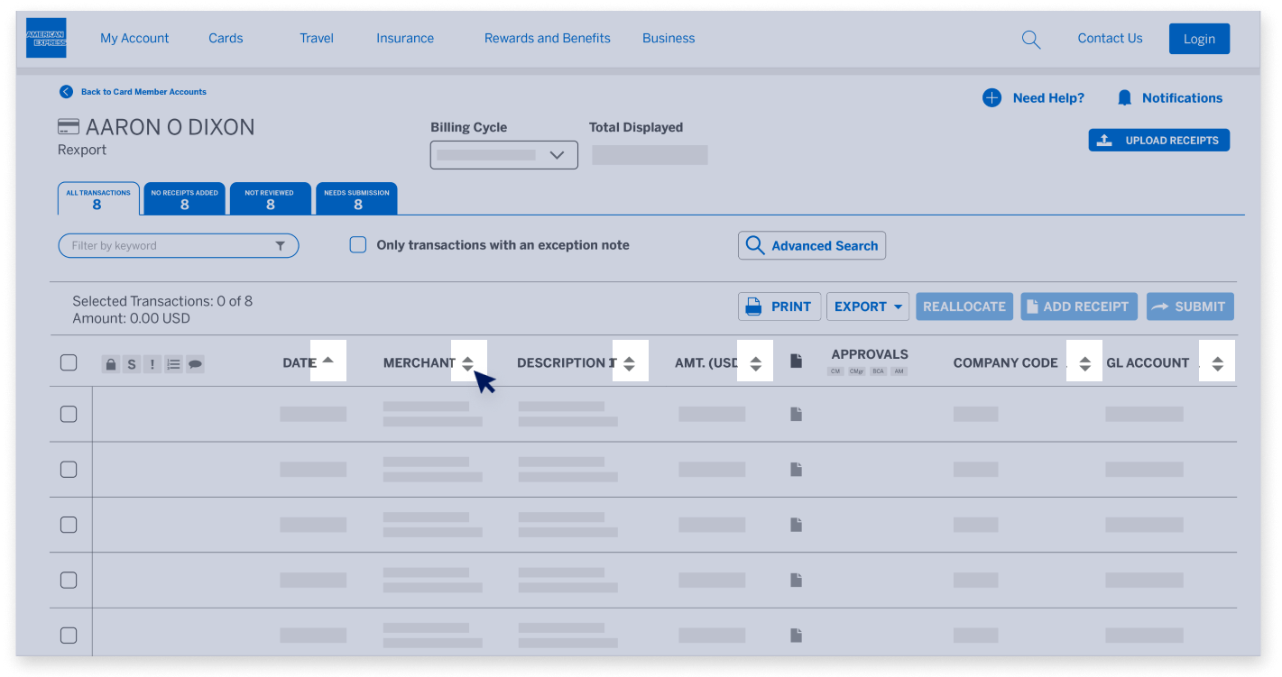The height and width of the screenshot is (677, 1282).
Task: Select all transactions via the header checkbox
Action: click(69, 362)
